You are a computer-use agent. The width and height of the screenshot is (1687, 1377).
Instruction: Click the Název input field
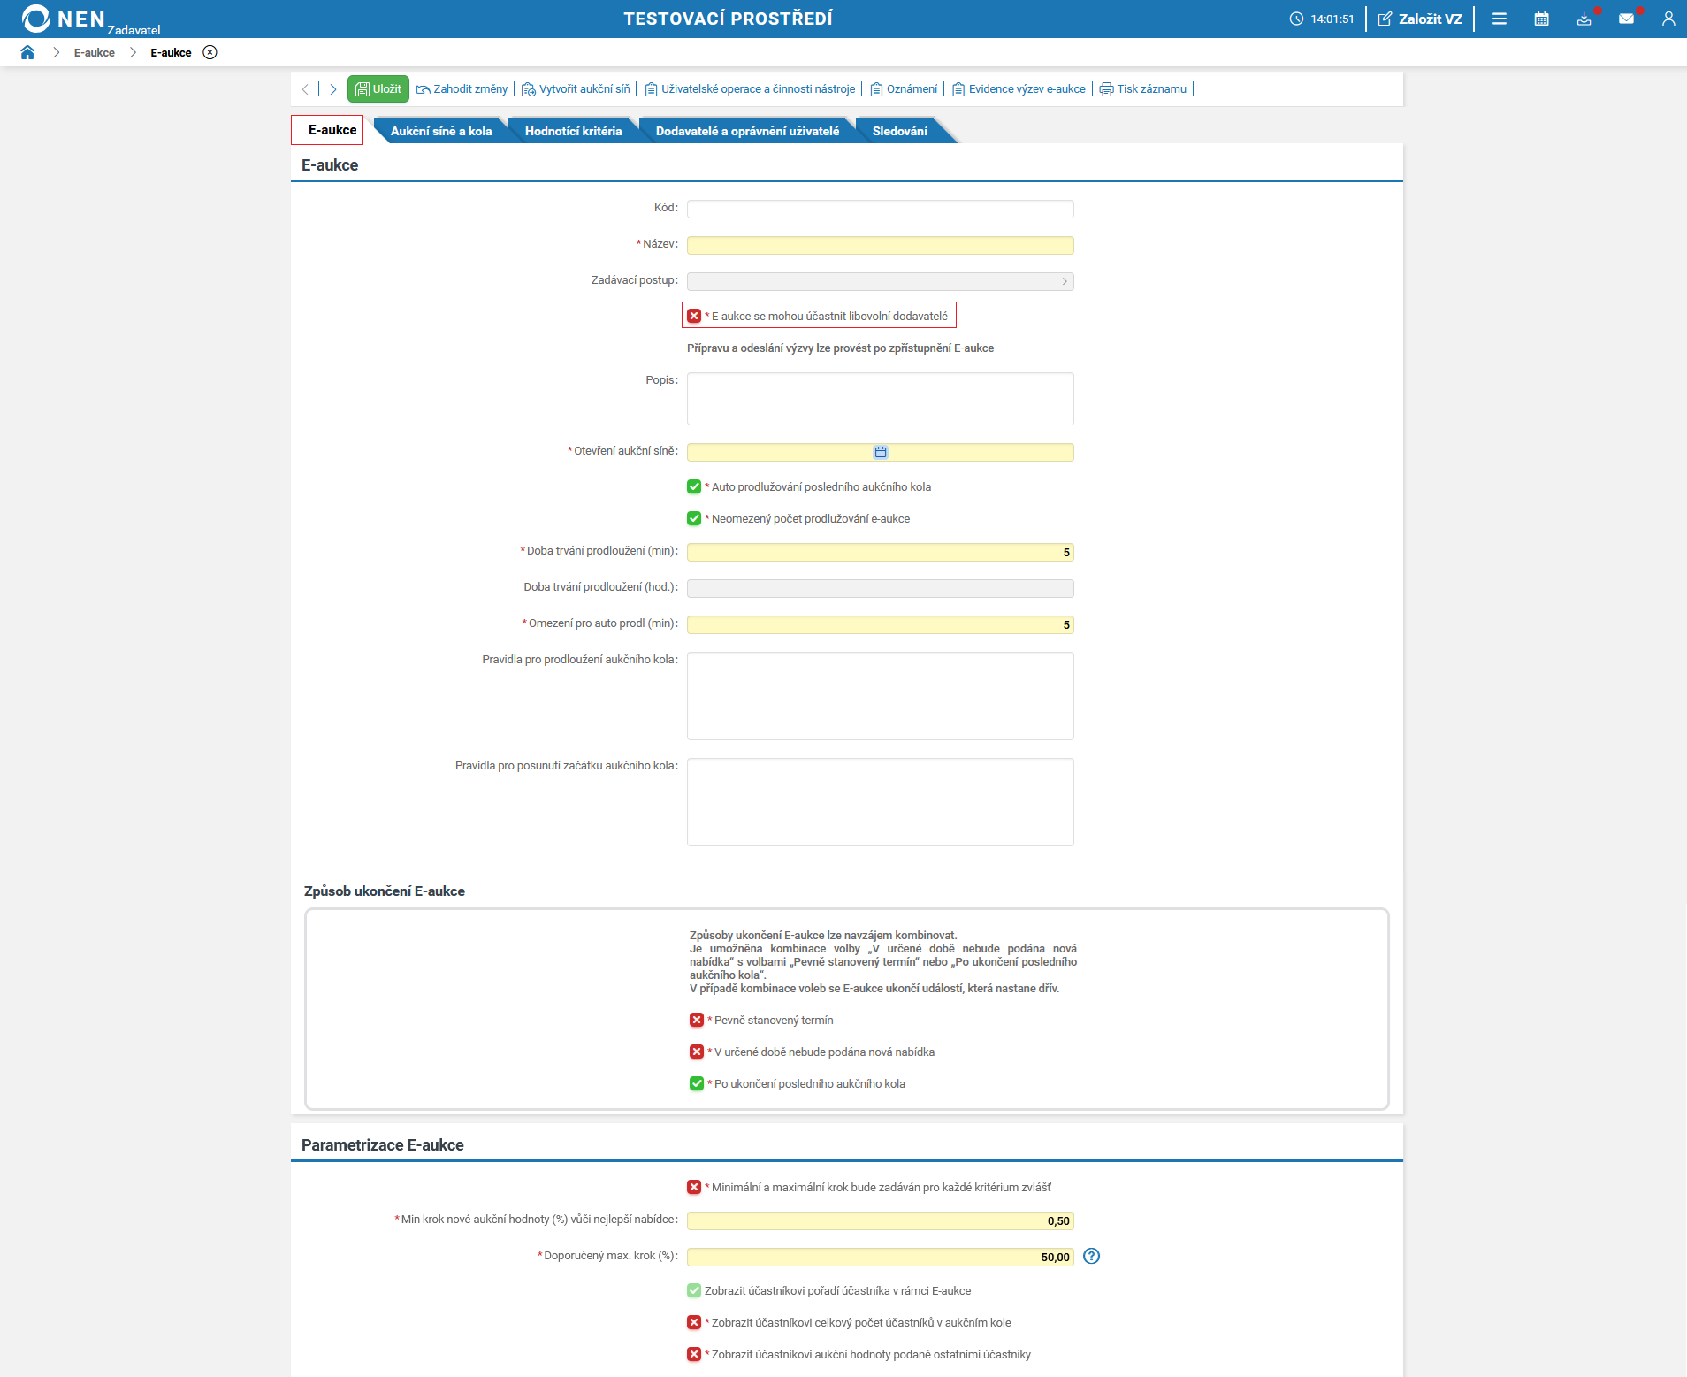[x=880, y=245]
